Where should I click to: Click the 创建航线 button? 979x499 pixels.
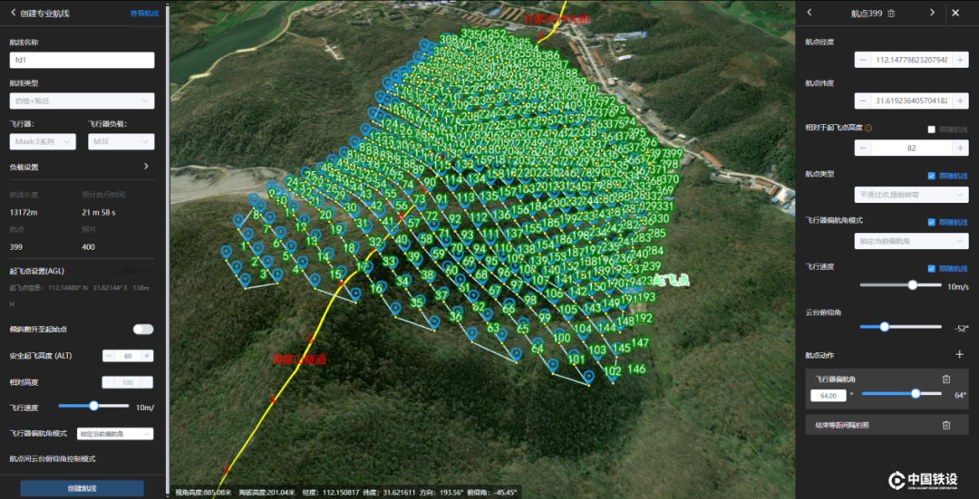pyautogui.click(x=82, y=488)
